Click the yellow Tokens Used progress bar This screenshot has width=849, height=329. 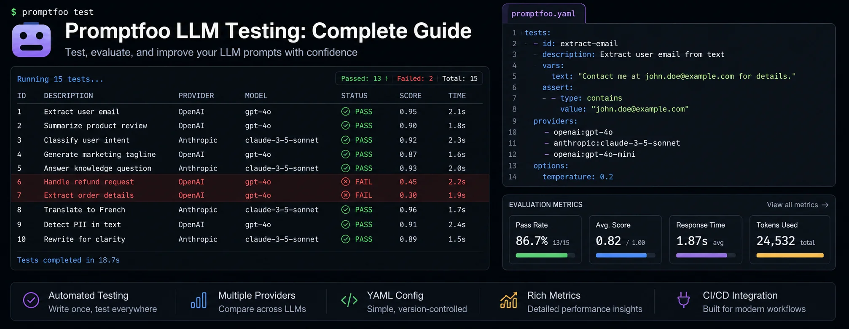pos(790,255)
